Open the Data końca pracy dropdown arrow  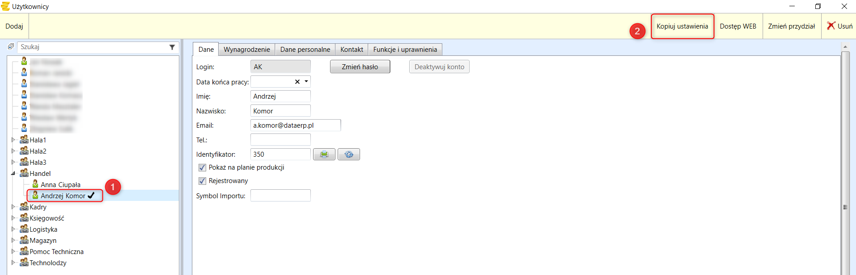[306, 82]
